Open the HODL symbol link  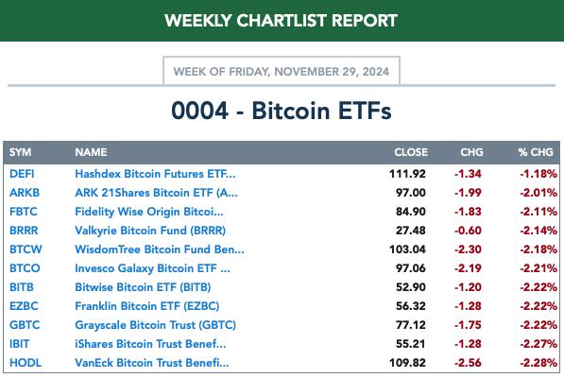(x=26, y=363)
